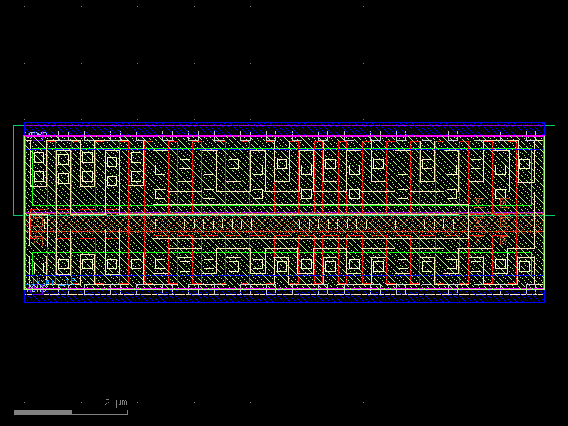
Task: Click the VGND label at bottom-left
Action: pos(35,290)
